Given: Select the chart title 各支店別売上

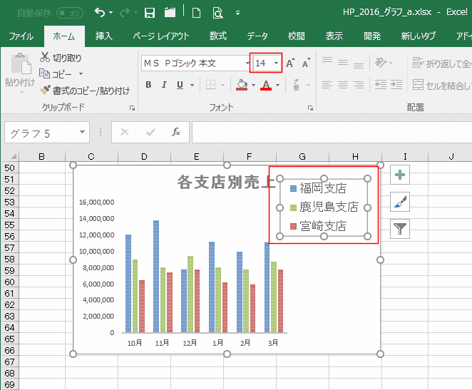Looking at the screenshot, I should 223,182.
